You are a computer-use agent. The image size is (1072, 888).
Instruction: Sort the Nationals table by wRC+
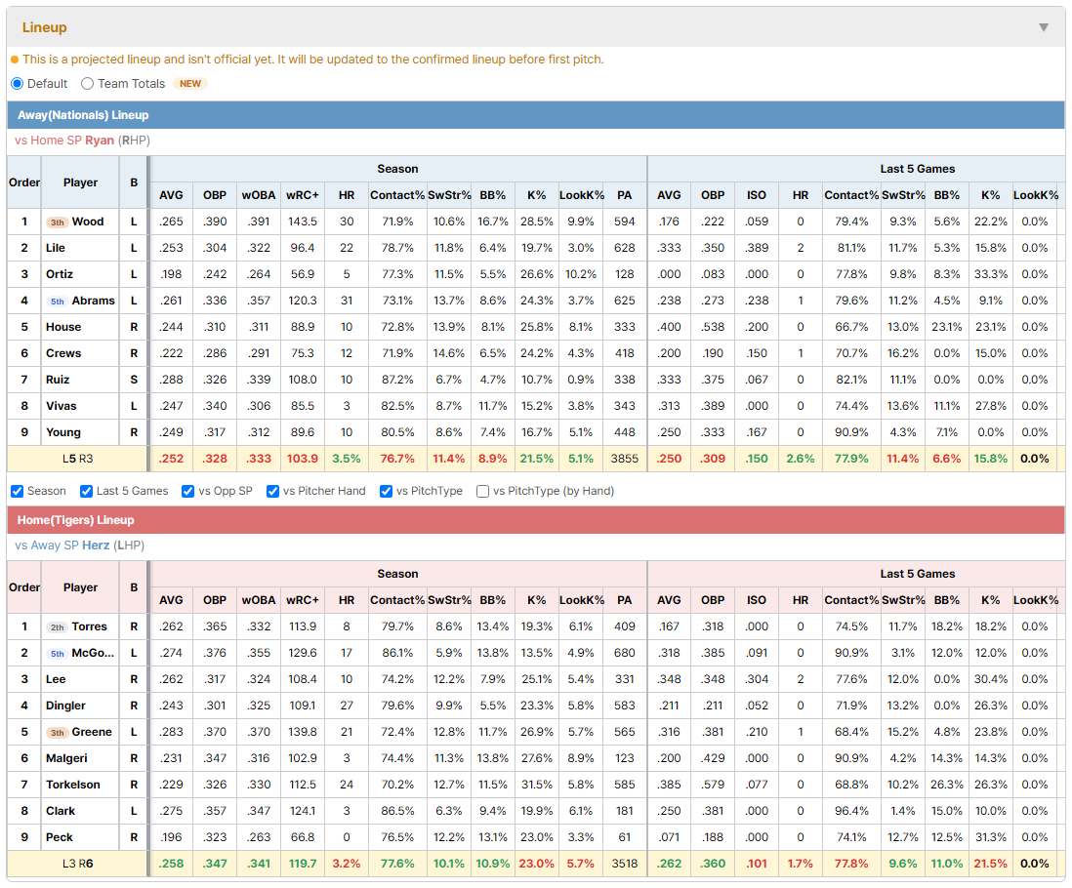303,195
